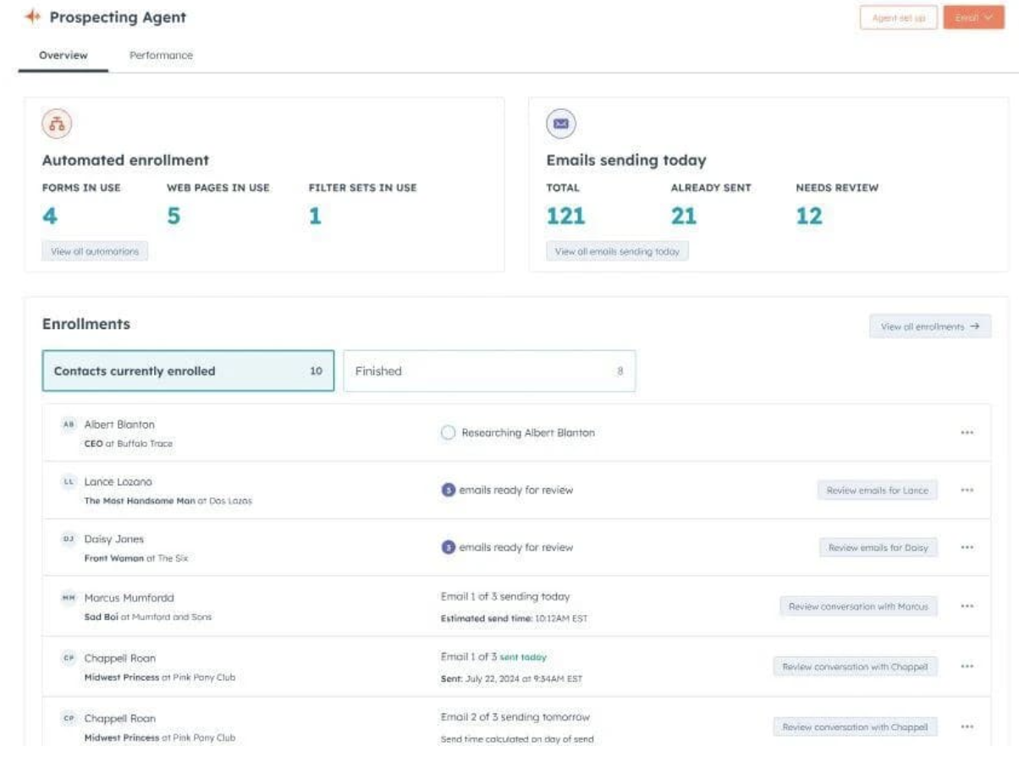The width and height of the screenshot is (1019, 768).
Task: Click the MM avatar badge for Marcus Mumfordd
Action: coord(69,597)
